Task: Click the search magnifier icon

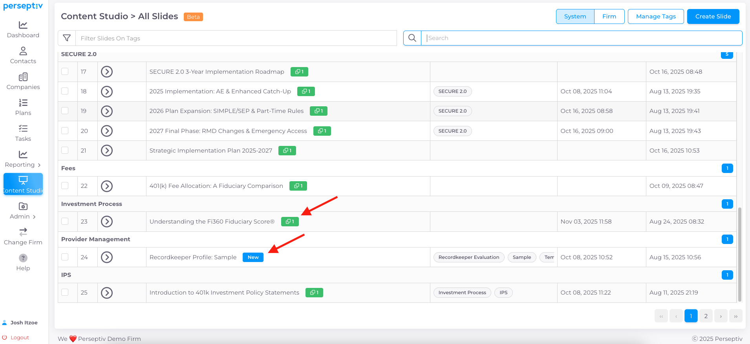Action: [x=412, y=38]
